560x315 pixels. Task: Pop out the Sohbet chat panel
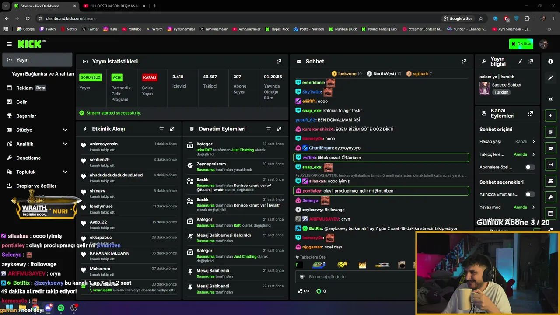[x=464, y=62]
